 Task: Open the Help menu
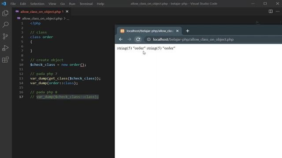coord(100,4)
